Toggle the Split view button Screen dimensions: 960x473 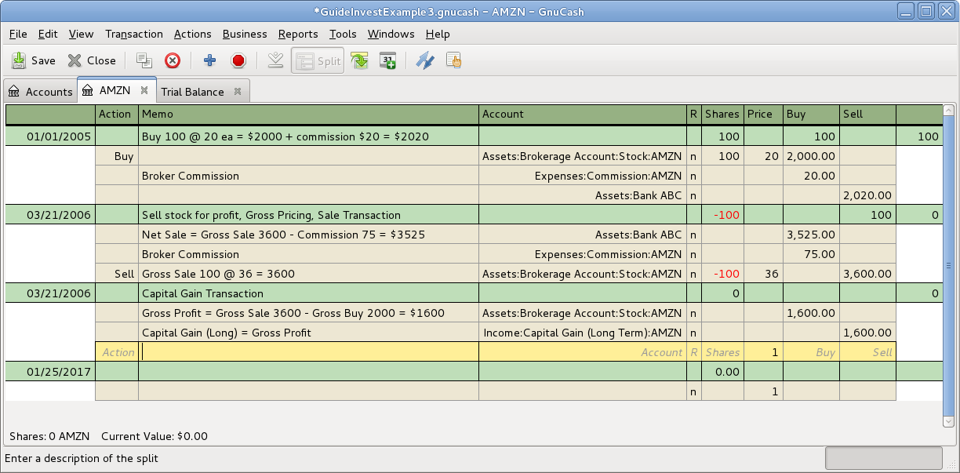pyautogui.click(x=318, y=60)
